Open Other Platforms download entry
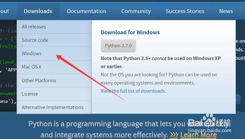Screen dimensions: 245x139 tap(39, 80)
